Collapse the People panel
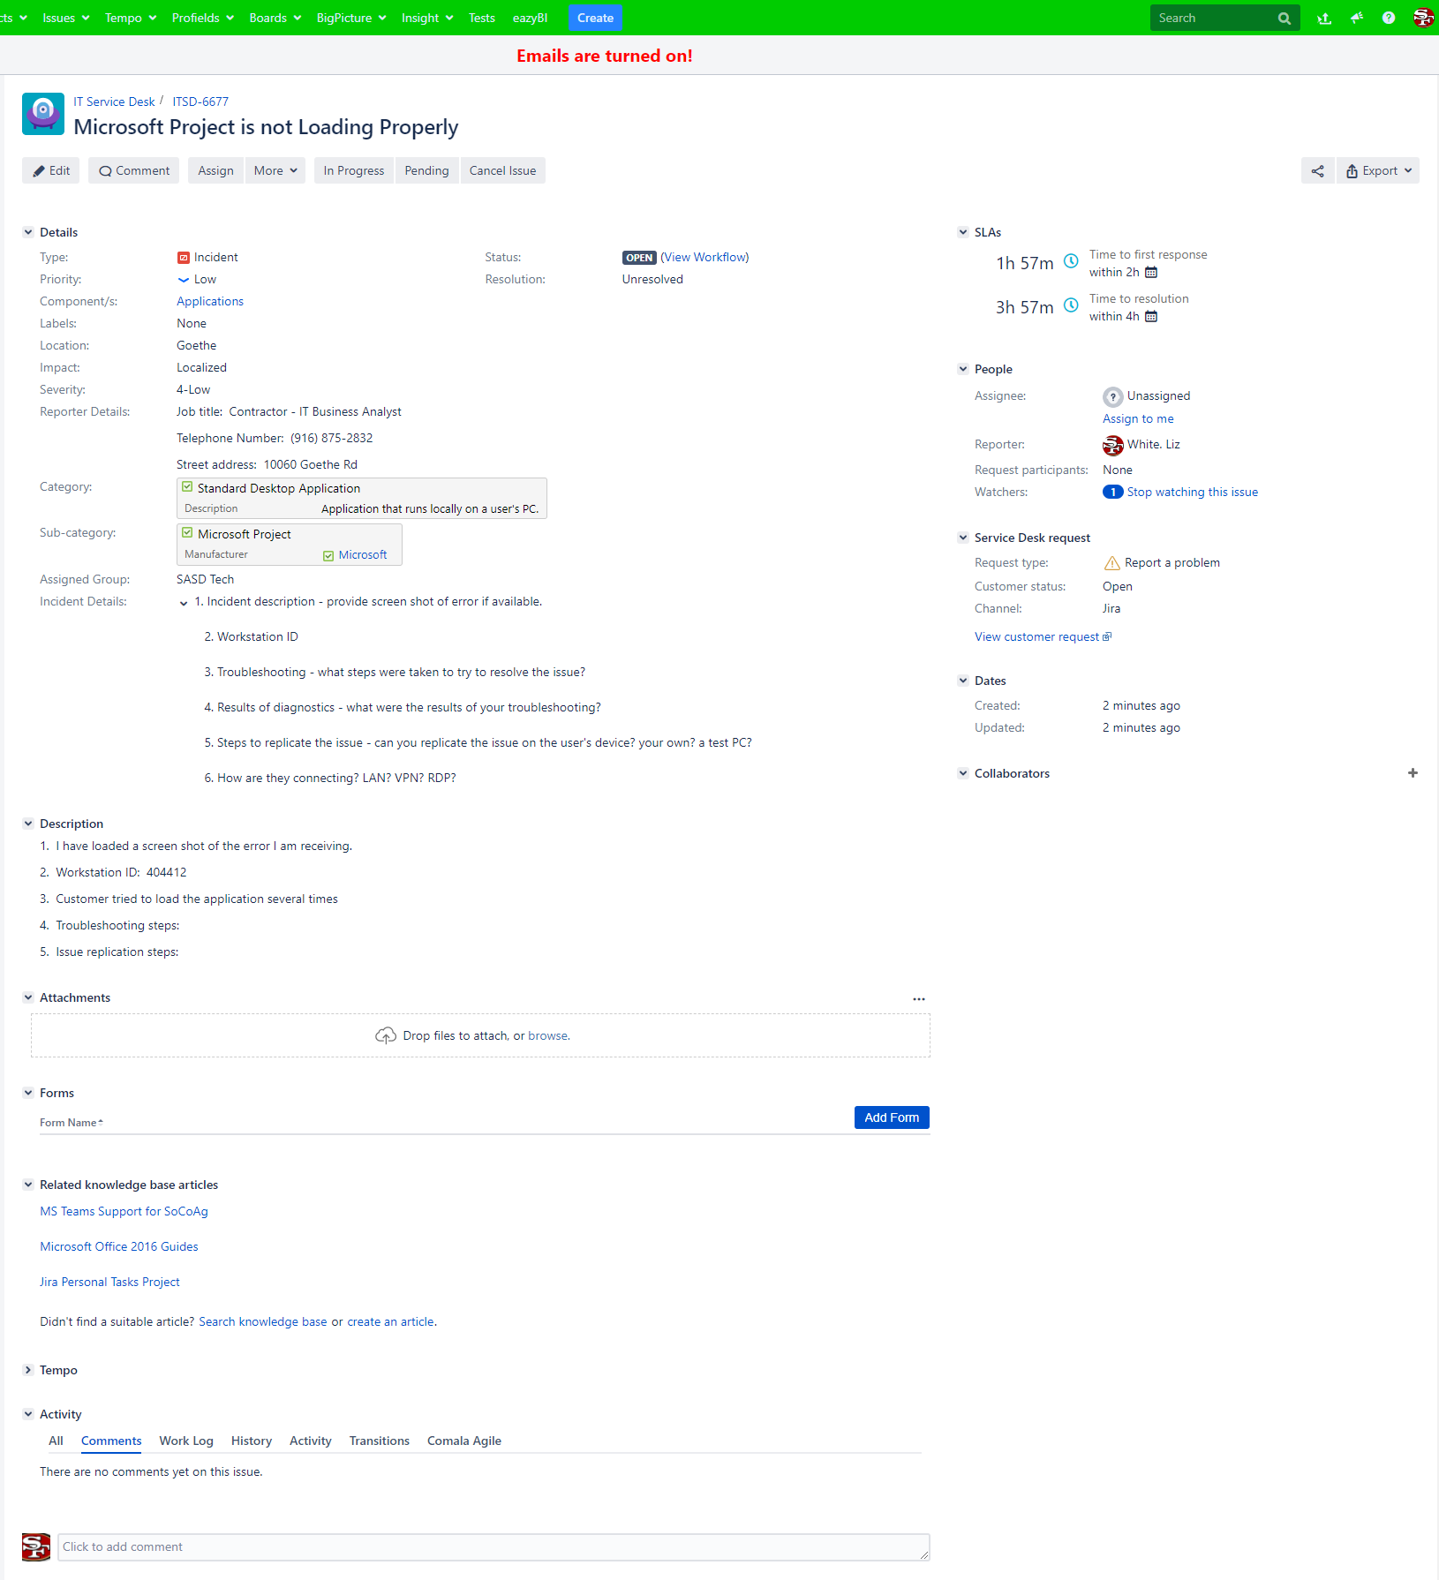Viewport: 1439px width, 1580px height. (x=963, y=369)
